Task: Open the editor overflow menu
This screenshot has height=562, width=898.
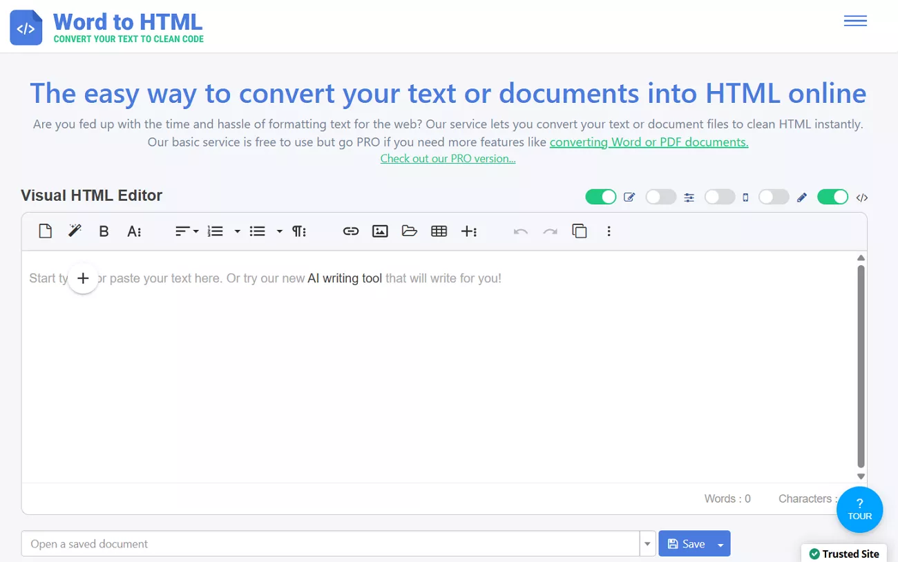Action: 609,231
